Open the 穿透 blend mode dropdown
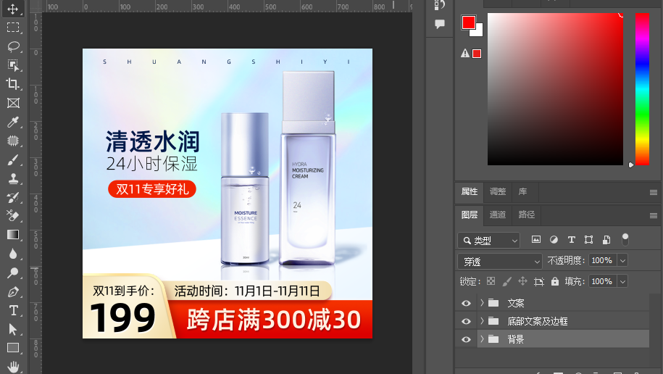Image resolution: width=663 pixels, height=374 pixels. click(500, 262)
